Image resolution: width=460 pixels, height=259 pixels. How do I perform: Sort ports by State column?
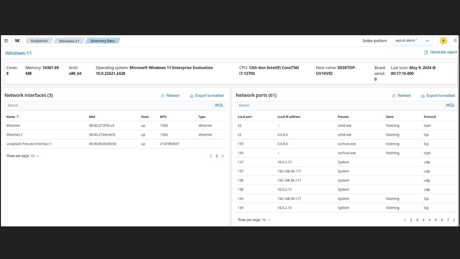pyautogui.click(x=389, y=117)
